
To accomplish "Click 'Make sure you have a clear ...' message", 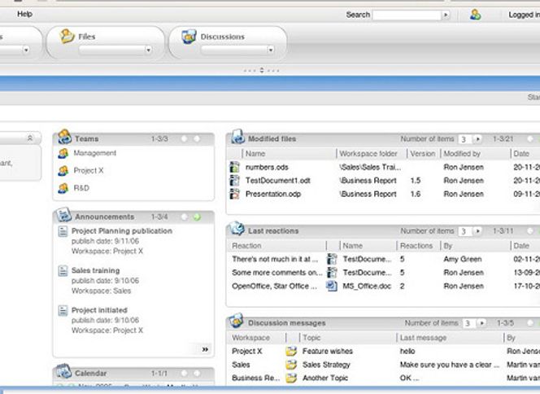I will click(x=450, y=365).
